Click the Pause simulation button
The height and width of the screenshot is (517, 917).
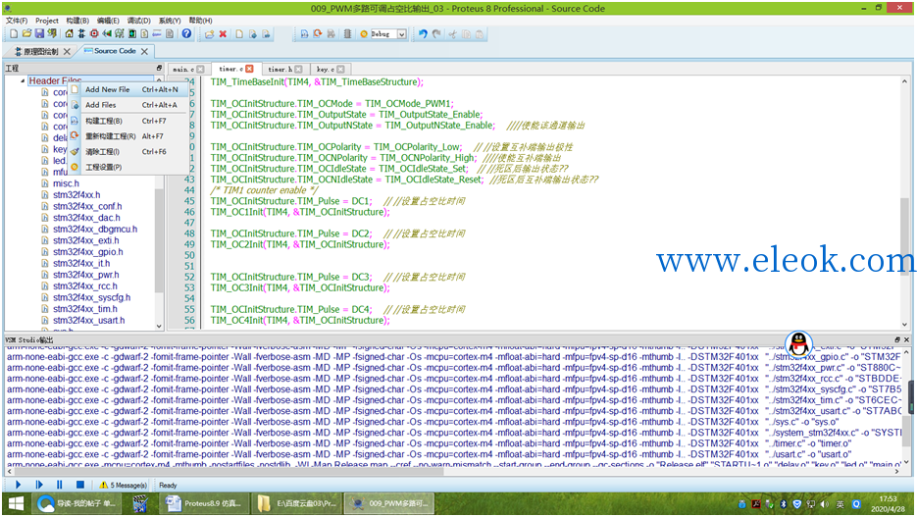point(59,485)
